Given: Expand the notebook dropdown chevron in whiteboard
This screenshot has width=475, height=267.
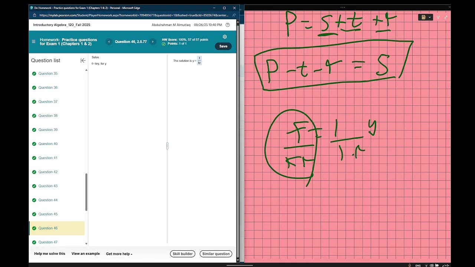Looking at the screenshot, I should [430, 17].
